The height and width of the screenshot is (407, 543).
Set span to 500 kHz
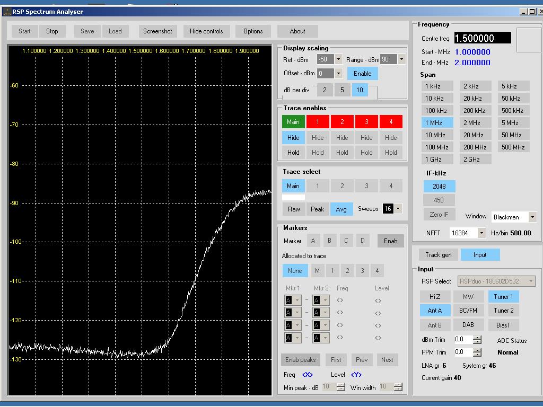coord(513,110)
